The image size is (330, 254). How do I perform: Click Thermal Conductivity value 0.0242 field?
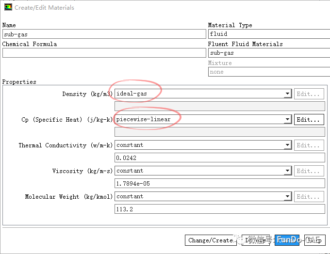(x=219, y=158)
